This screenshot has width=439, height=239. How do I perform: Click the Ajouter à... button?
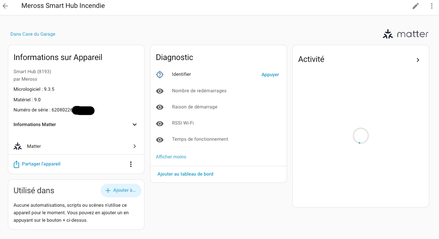point(121,190)
